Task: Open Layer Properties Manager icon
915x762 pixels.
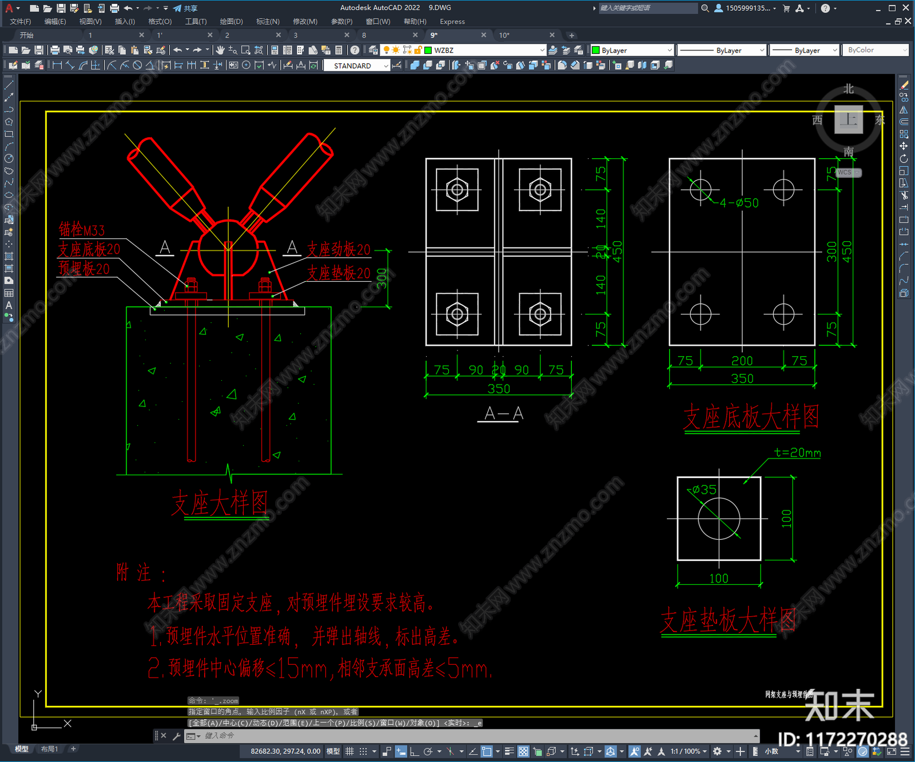Action: (373, 50)
